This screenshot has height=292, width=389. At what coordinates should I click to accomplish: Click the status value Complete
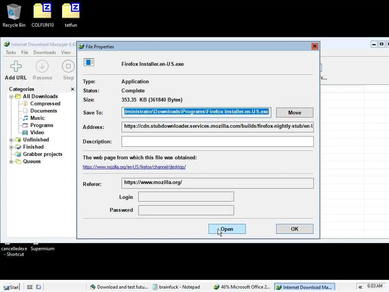133,90
